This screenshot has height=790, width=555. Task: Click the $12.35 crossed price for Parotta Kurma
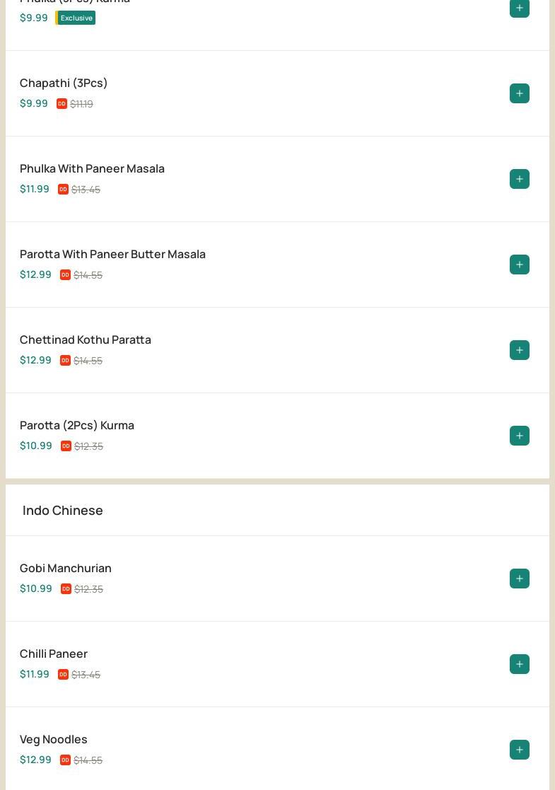click(x=88, y=446)
